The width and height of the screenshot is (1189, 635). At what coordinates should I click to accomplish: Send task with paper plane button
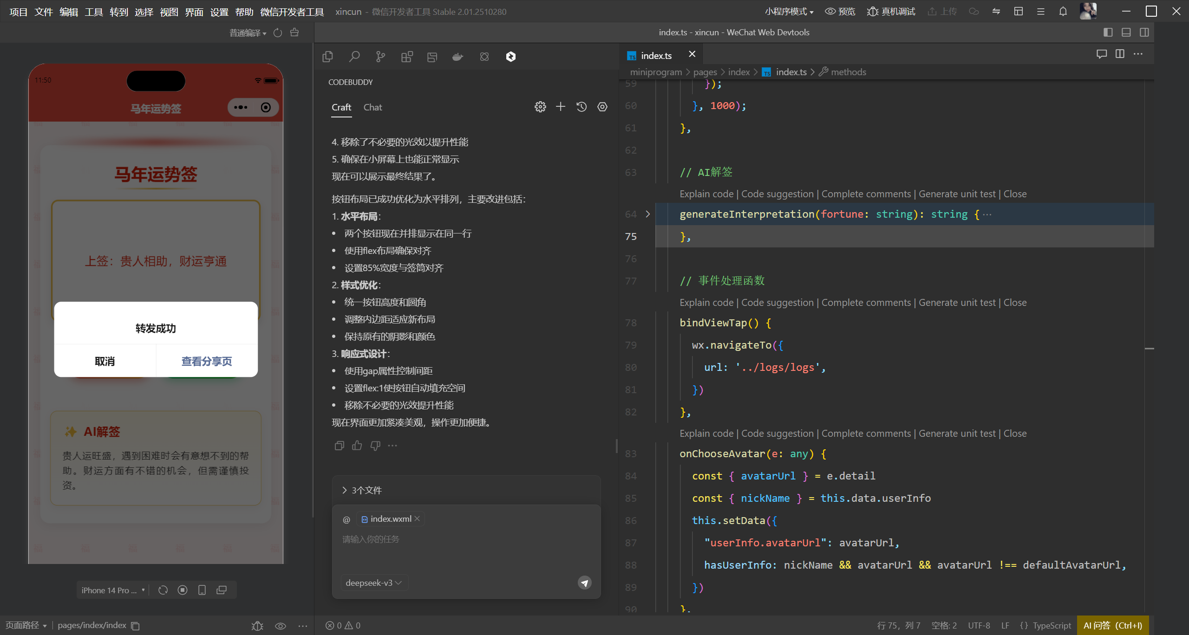584,583
